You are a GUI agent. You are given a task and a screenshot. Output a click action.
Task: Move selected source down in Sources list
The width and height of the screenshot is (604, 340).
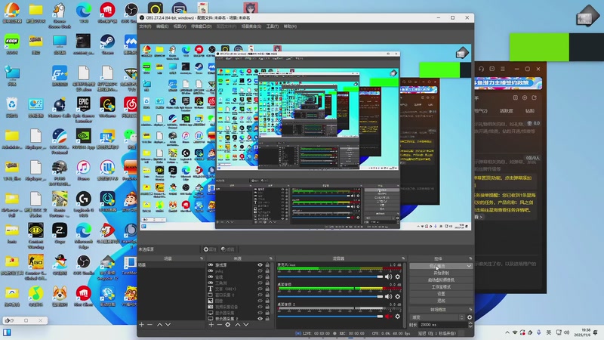[x=246, y=325]
